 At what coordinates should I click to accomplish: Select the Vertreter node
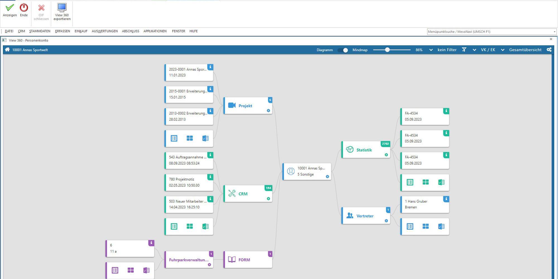(x=366, y=216)
